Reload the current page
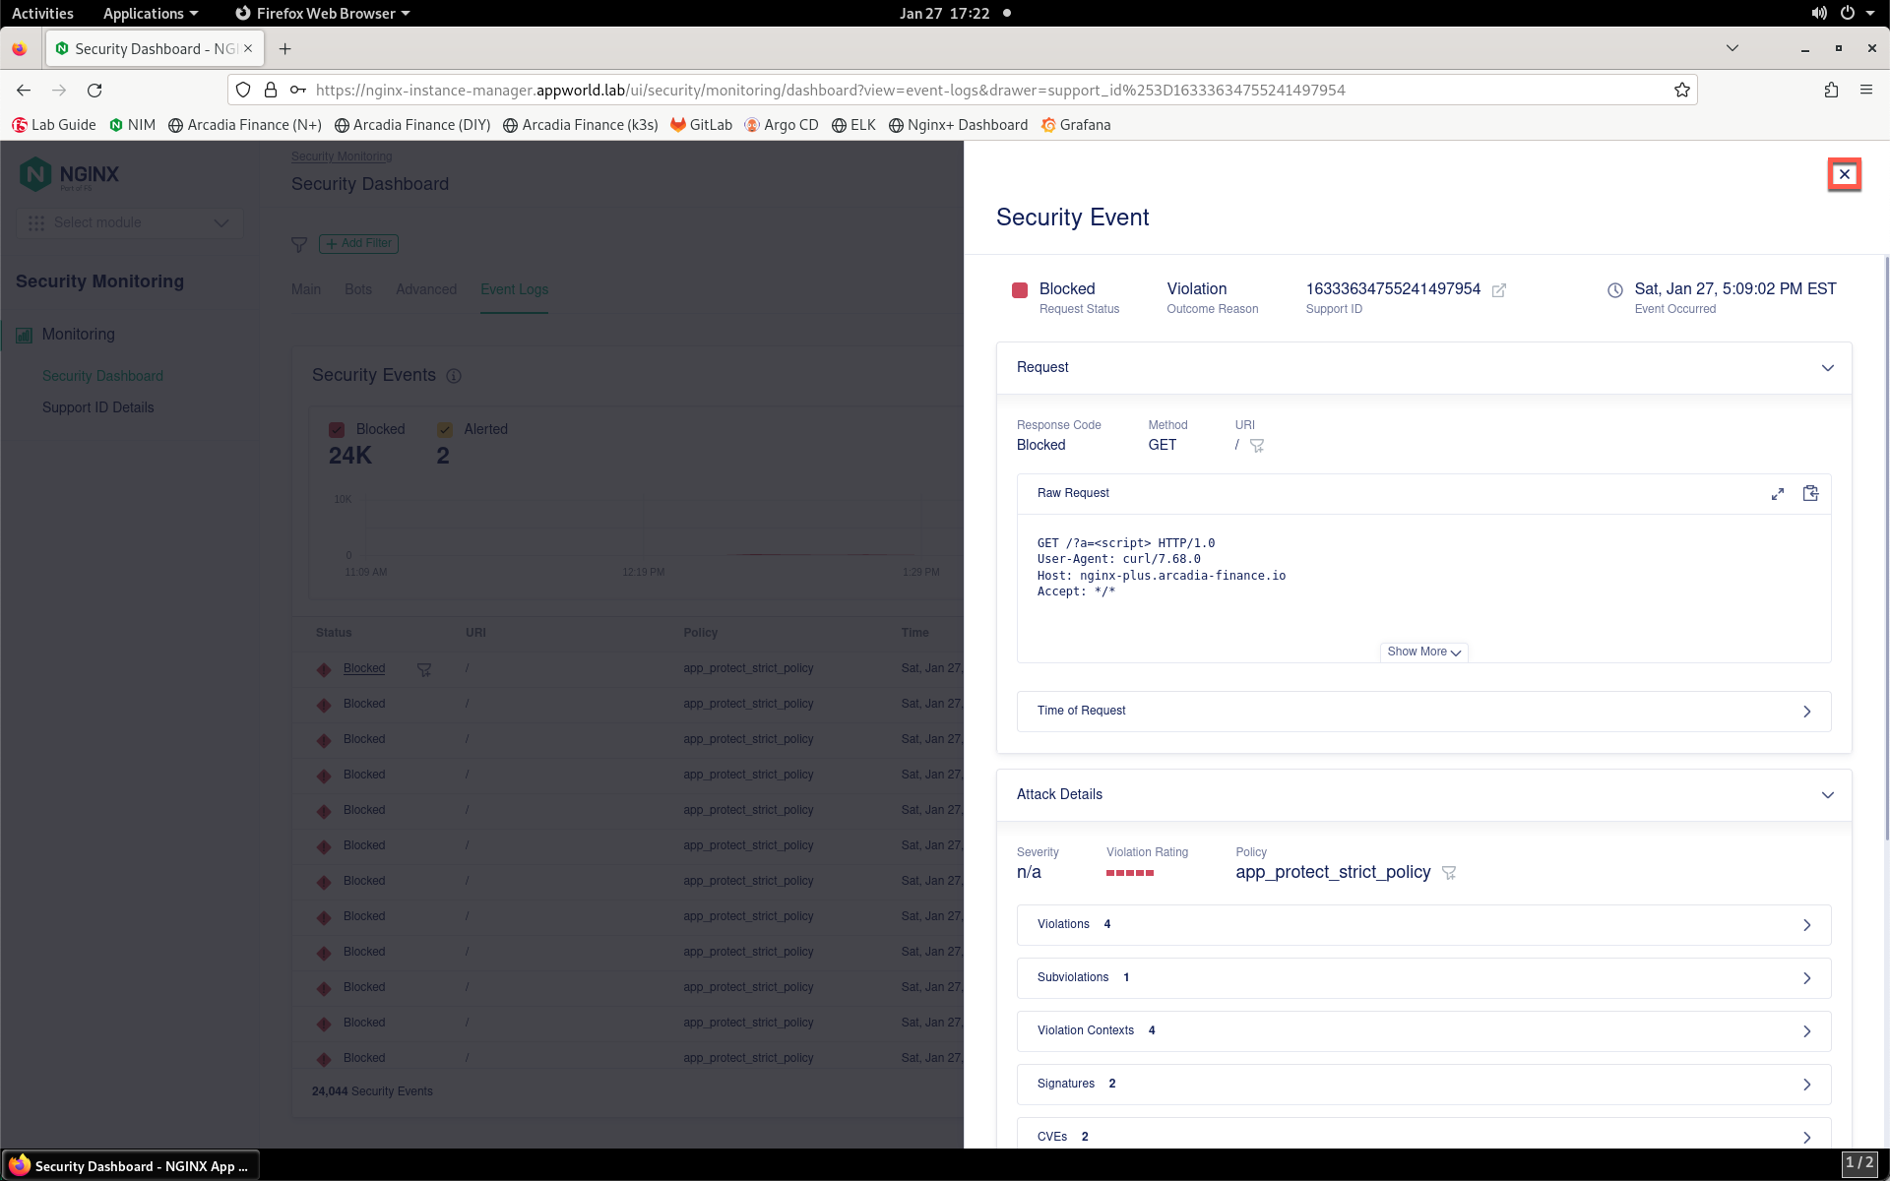Image resolution: width=1890 pixels, height=1181 pixels. click(94, 90)
